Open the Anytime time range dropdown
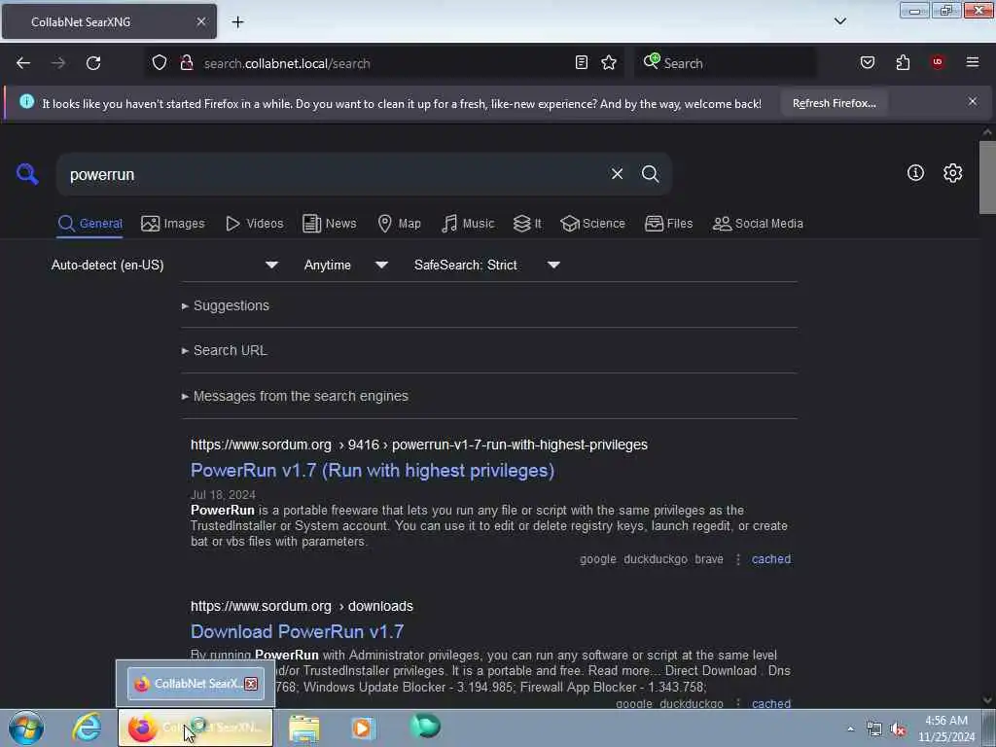Screen dimensions: 996x747 click(x=346, y=265)
